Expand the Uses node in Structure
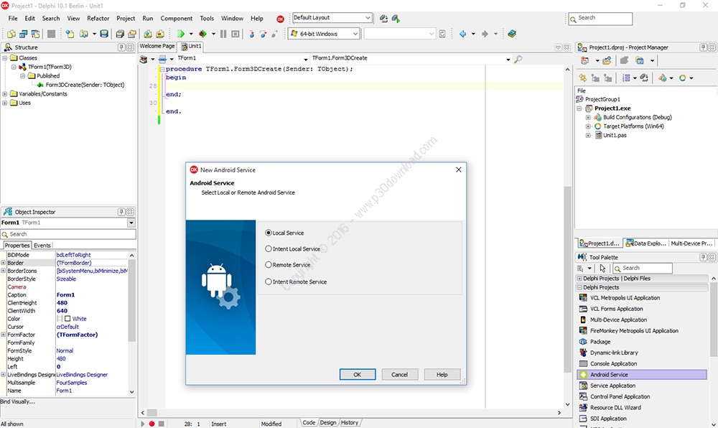 4,103
